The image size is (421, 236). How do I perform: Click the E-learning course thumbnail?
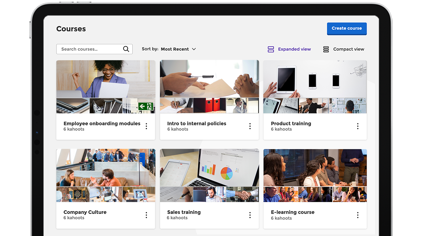click(315, 175)
